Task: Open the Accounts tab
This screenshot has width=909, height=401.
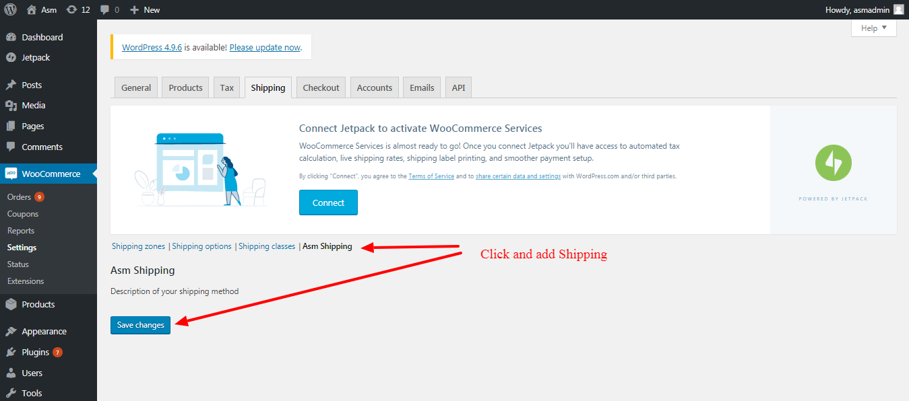Action: [x=375, y=87]
